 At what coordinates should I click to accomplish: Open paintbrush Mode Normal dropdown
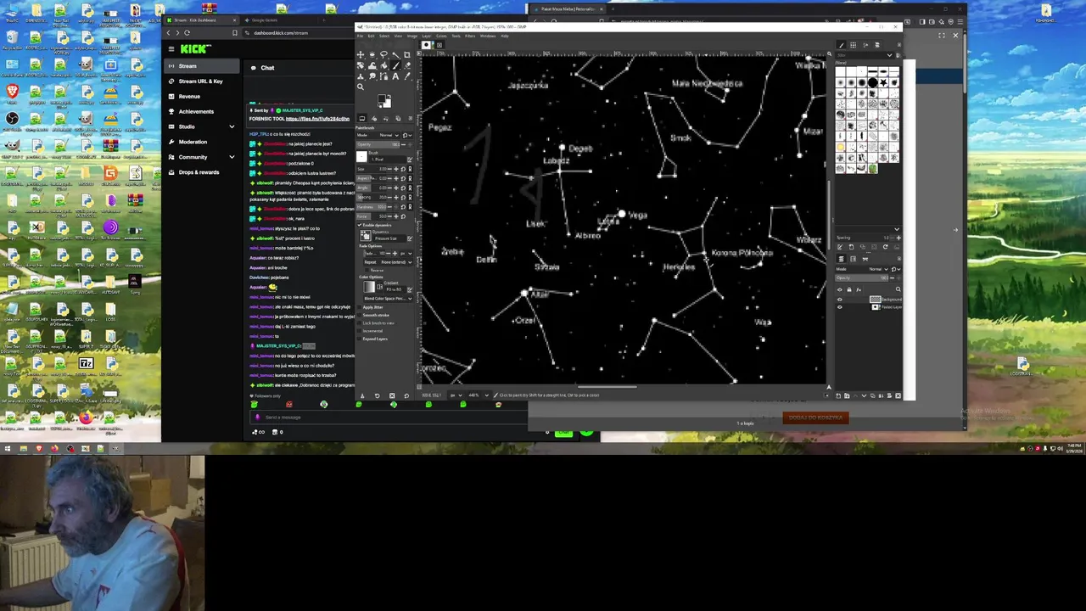(x=378, y=135)
